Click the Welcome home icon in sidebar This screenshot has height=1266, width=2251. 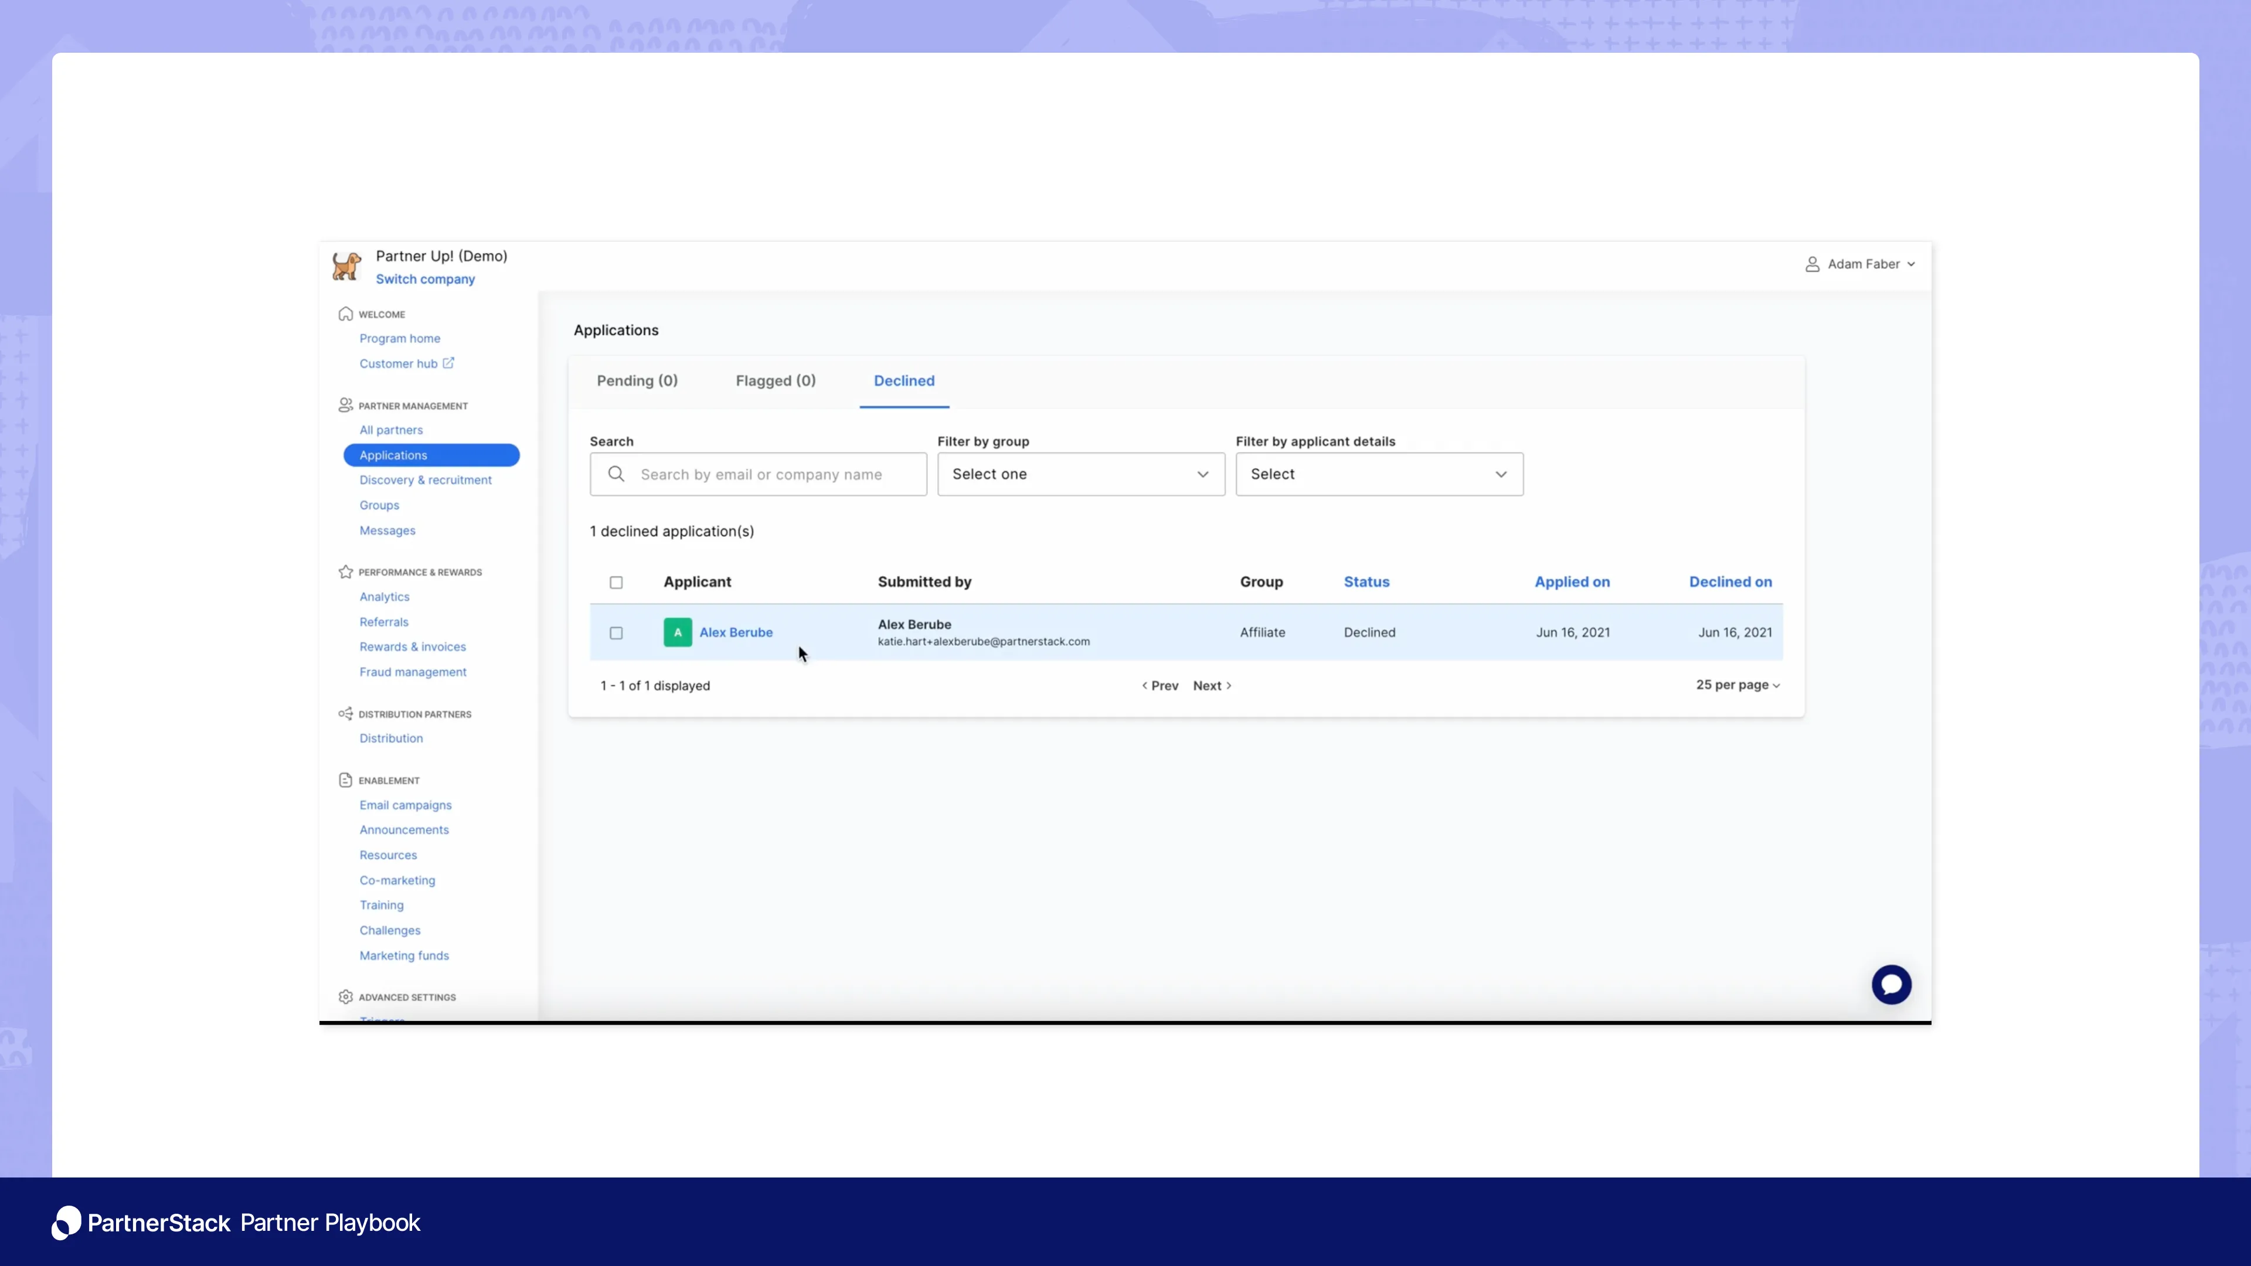(346, 315)
